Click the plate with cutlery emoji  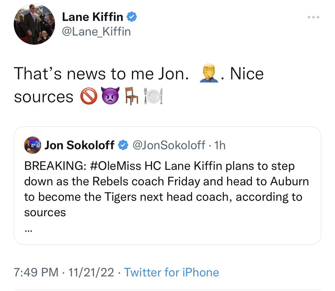point(153,96)
